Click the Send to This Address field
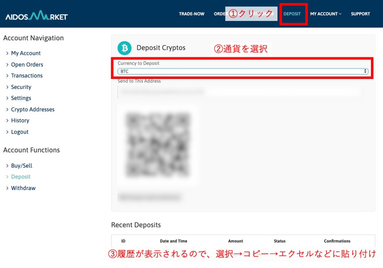383x268 pixels. click(239, 92)
